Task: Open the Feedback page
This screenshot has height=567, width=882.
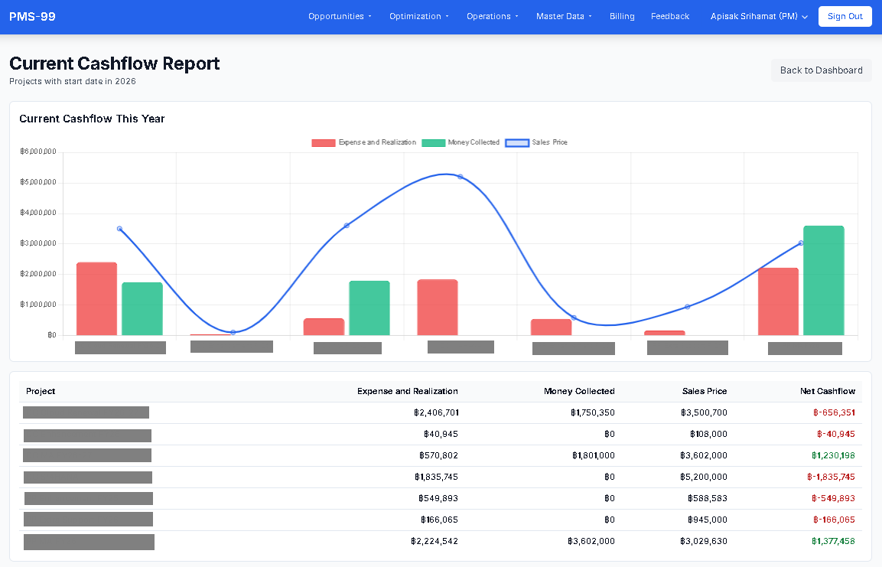Action: pyautogui.click(x=669, y=16)
